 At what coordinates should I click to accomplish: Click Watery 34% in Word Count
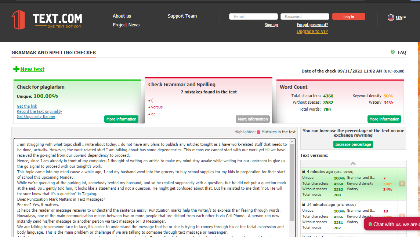(x=388, y=103)
